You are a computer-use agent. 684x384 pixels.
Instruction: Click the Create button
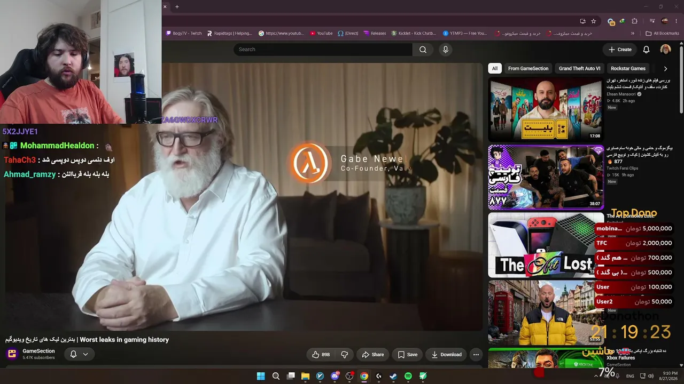click(x=620, y=50)
